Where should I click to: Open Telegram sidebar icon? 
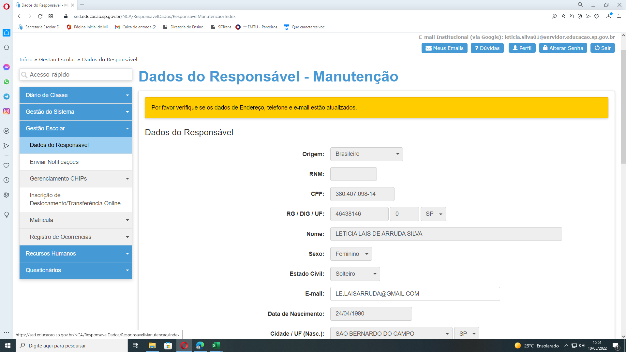tap(7, 96)
